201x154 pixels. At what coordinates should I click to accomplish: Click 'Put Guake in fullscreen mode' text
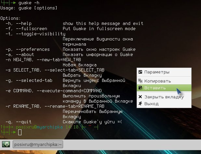point(99,29)
